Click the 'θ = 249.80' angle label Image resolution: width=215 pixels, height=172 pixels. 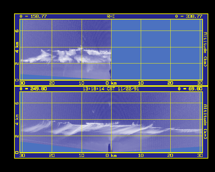click(x=33, y=89)
